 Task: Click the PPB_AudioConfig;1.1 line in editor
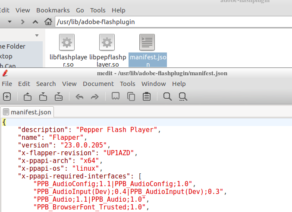click(x=114, y=184)
